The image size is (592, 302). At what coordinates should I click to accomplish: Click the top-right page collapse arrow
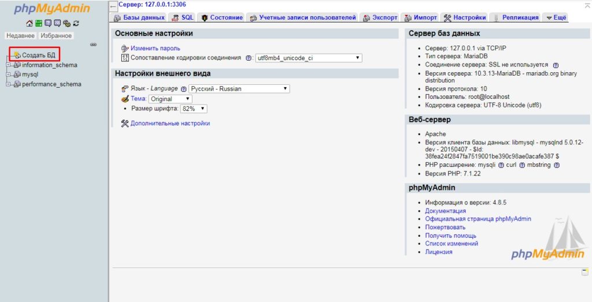pyautogui.click(x=587, y=6)
